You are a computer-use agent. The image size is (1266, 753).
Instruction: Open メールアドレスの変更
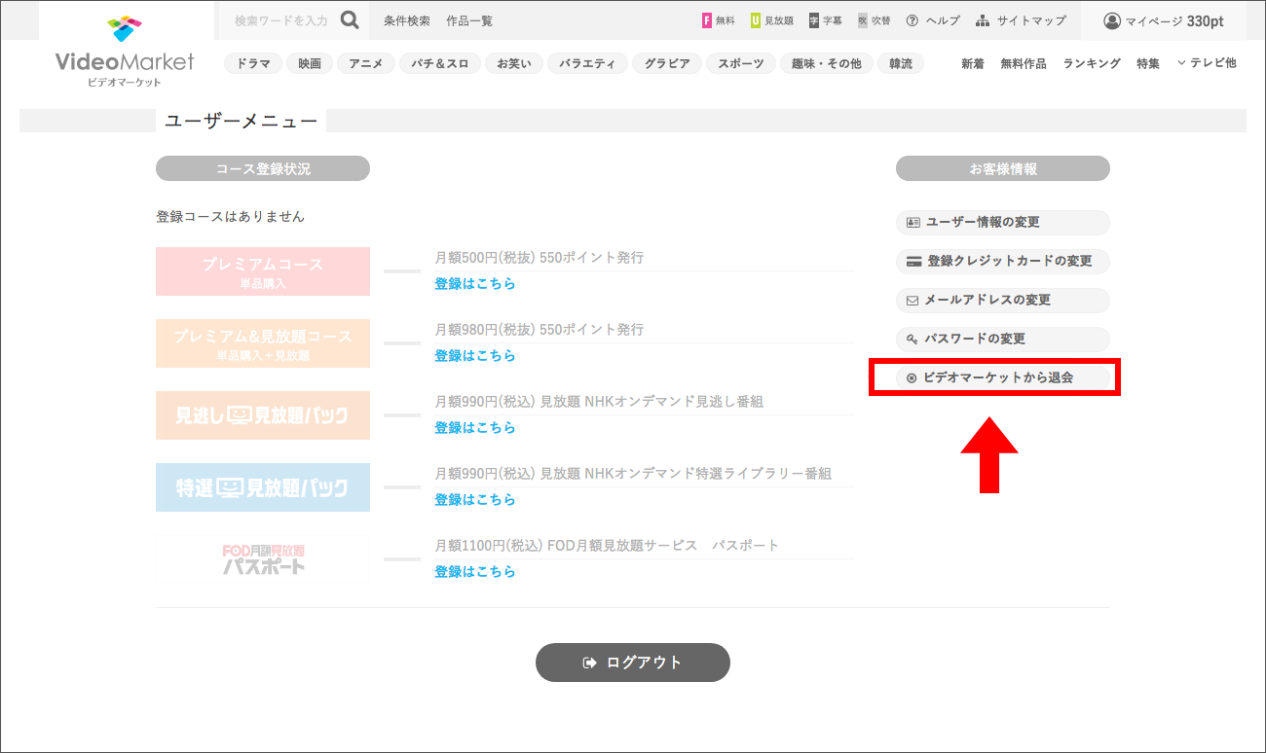click(1003, 301)
